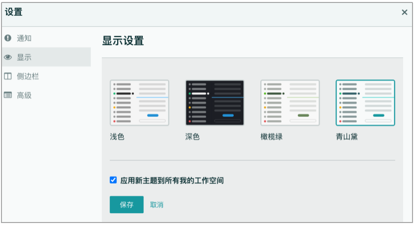
Task: Choose the 深色 dark theme thumbnail
Action: click(214, 103)
